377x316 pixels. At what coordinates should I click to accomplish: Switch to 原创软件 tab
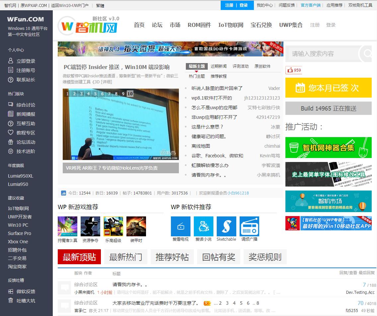click(x=262, y=66)
